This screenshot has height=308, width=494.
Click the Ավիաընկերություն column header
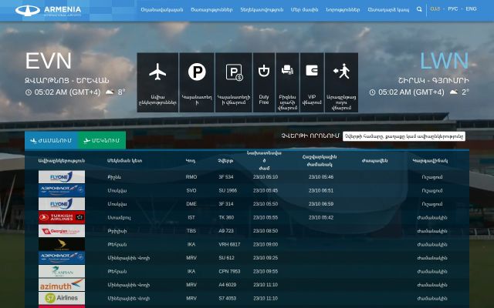point(62,161)
